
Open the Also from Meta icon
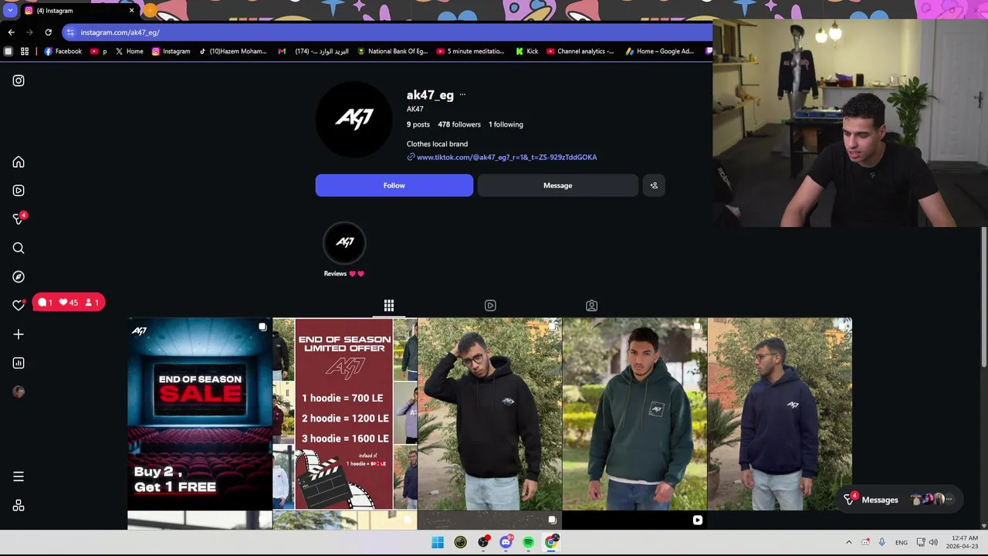point(19,505)
